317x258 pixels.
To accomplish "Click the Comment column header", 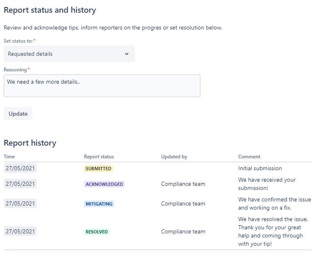I will tap(249, 157).
